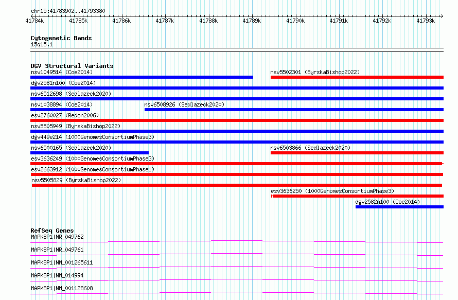Image resolution: width=458 pixels, height=300 pixels.
Task: Click the 41790k marker on the ruler
Action: (295, 21)
